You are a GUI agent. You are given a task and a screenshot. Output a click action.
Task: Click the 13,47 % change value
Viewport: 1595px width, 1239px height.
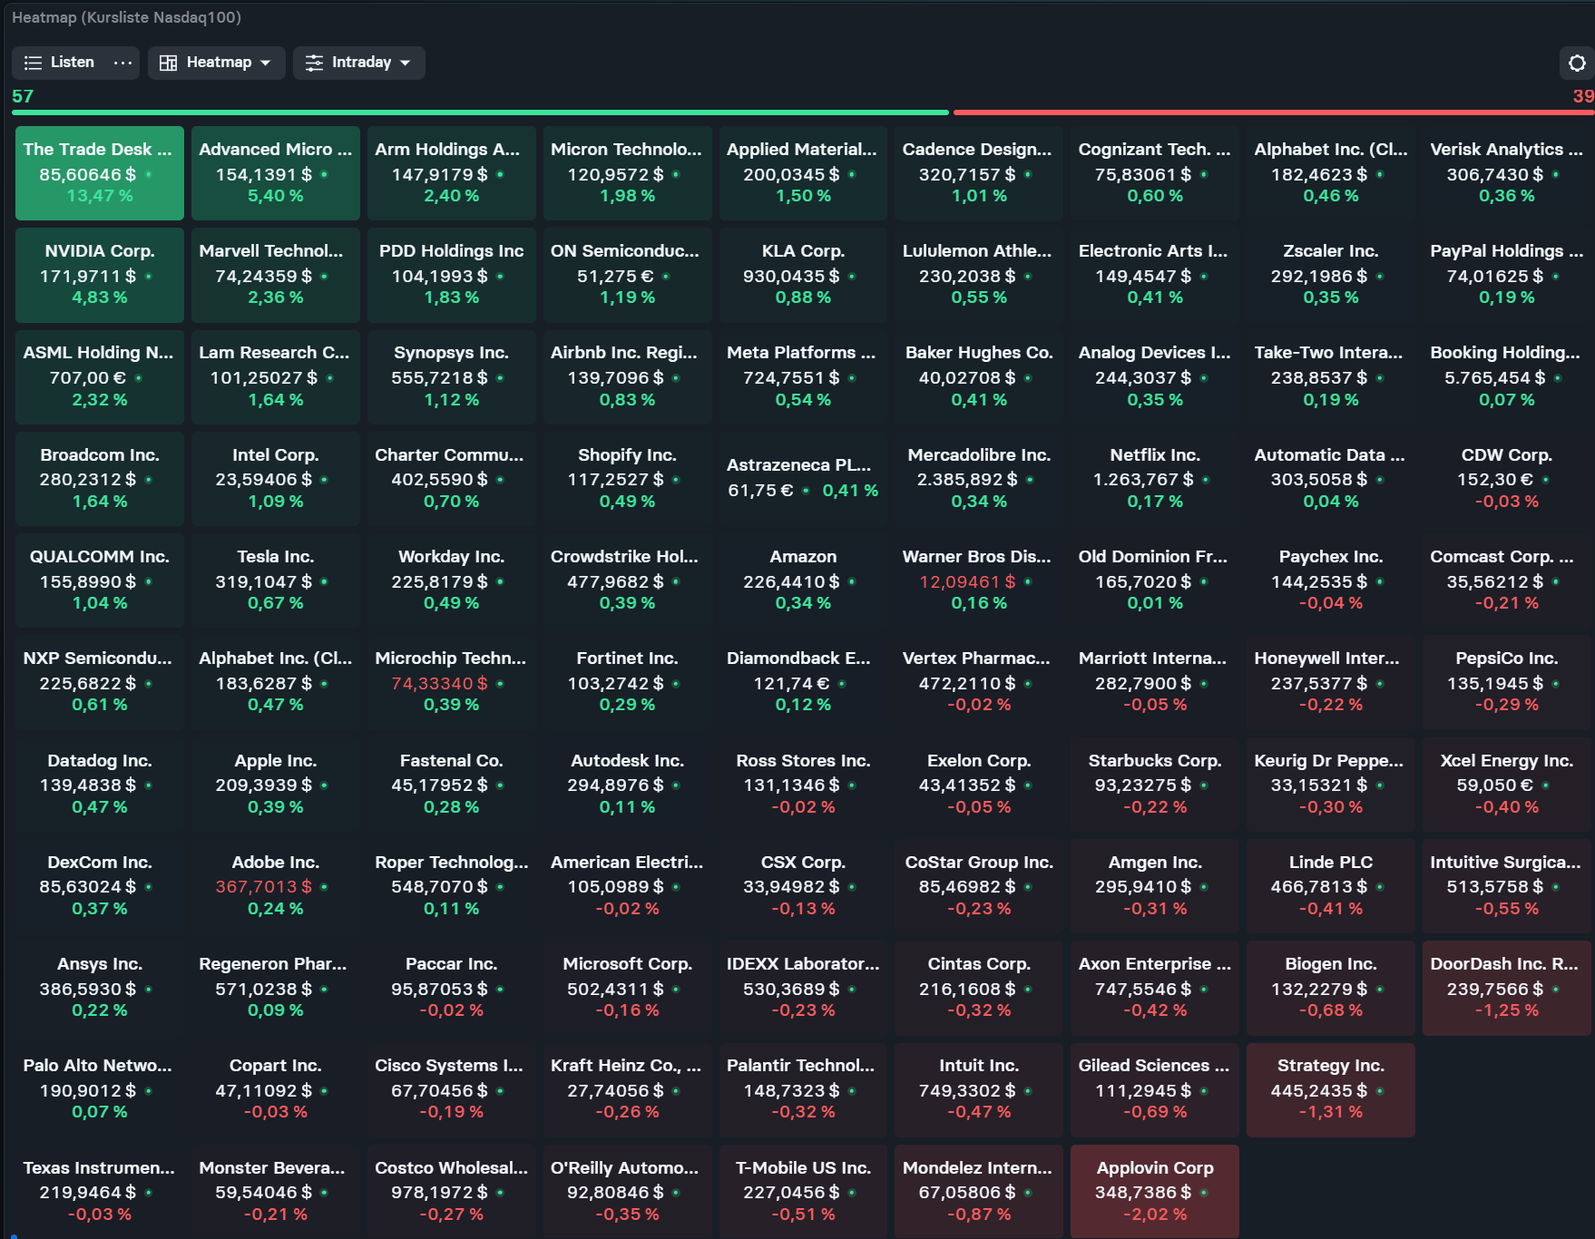100,196
